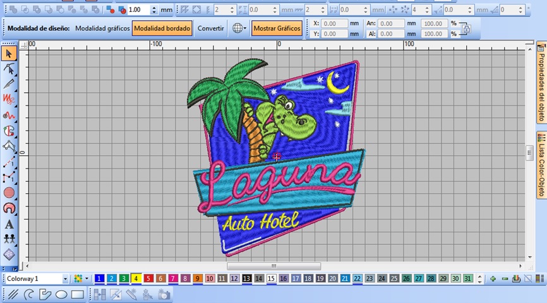
Task: Switch to Modalidad gráficos mode
Action: pos(102,28)
